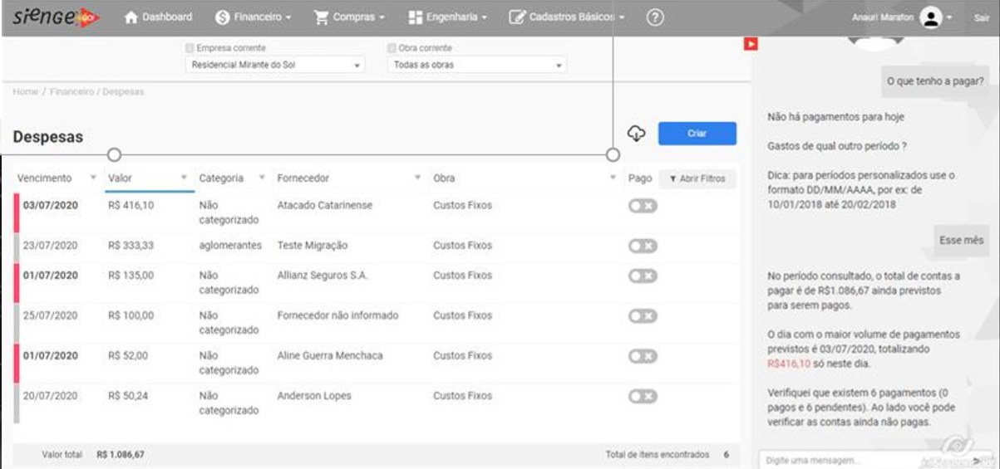Image resolution: width=1000 pixels, height=469 pixels.
Task: Enable the Empresa corrente checkbox
Action: click(x=190, y=48)
